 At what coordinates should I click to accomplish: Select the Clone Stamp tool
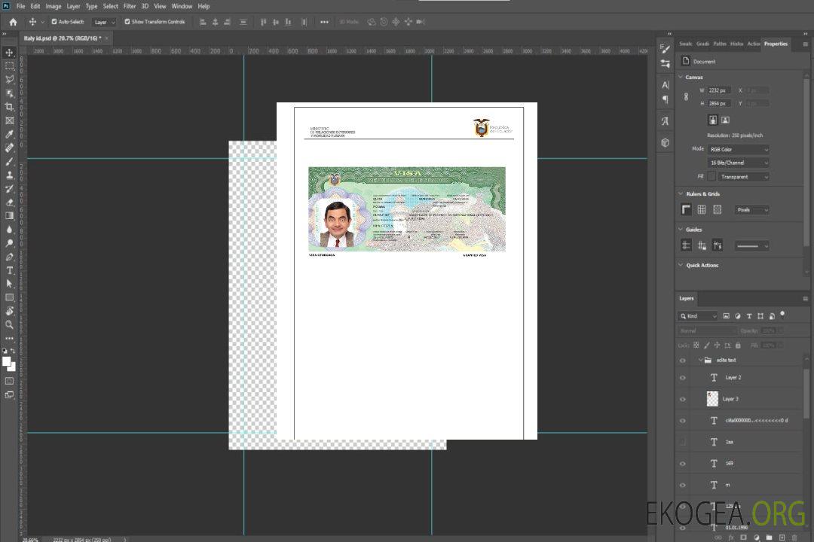tap(9, 175)
